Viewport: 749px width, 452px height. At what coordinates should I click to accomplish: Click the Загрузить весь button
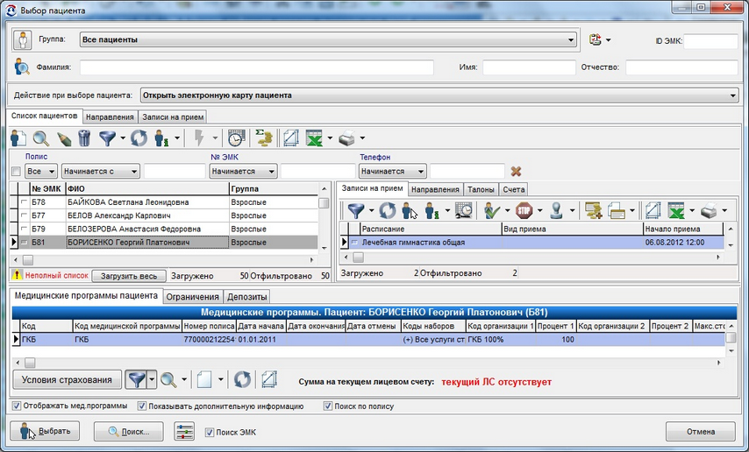coord(129,276)
